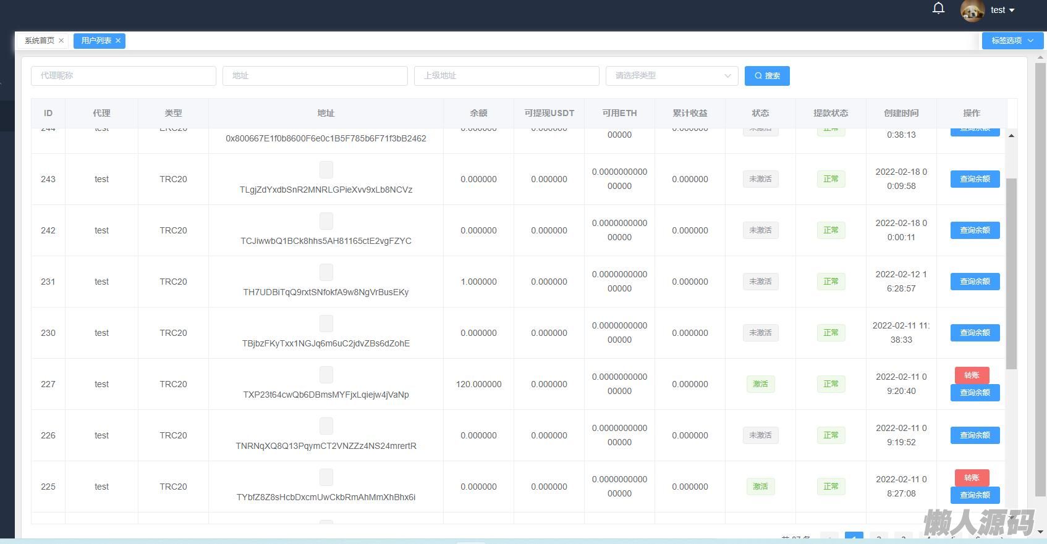Screen dimensions: 1047x544
Task: Select the 用户列表 tab
Action: [96, 41]
